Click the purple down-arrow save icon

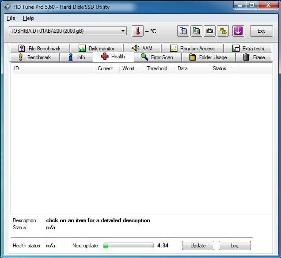click(238, 31)
